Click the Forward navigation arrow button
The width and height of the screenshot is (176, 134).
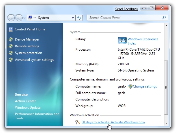[x=19, y=18]
